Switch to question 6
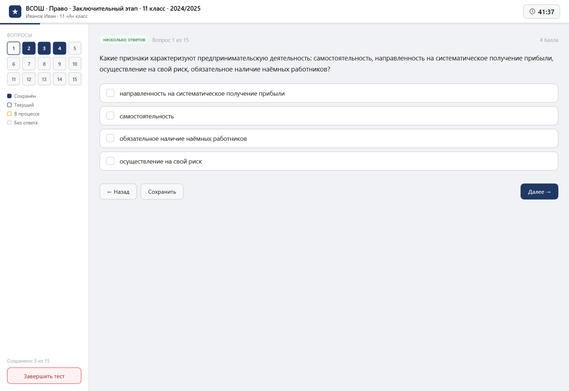This screenshot has height=391, width=569. [x=14, y=64]
